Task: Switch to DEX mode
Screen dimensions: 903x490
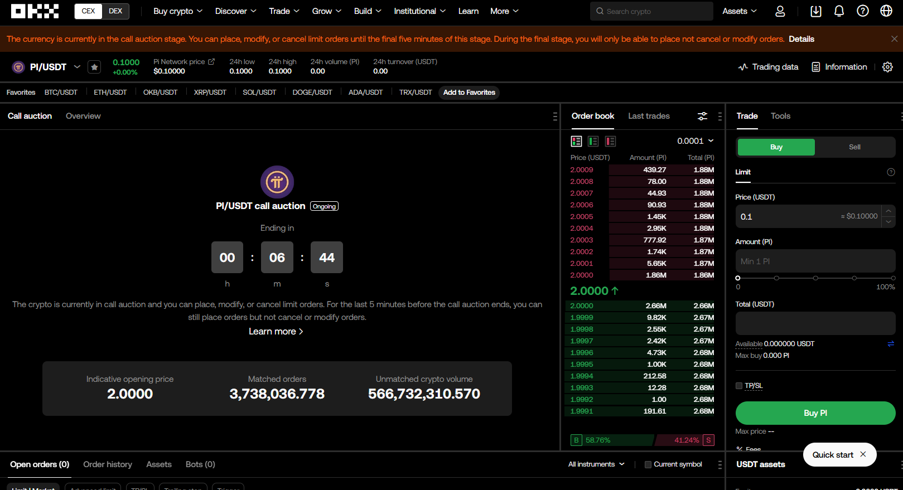Action: tap(115, 11)
